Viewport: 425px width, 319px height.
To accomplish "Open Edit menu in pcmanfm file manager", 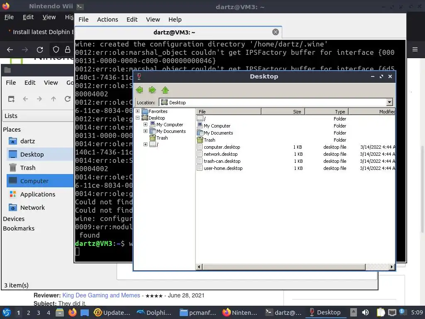I will click(x=30, y=83).
